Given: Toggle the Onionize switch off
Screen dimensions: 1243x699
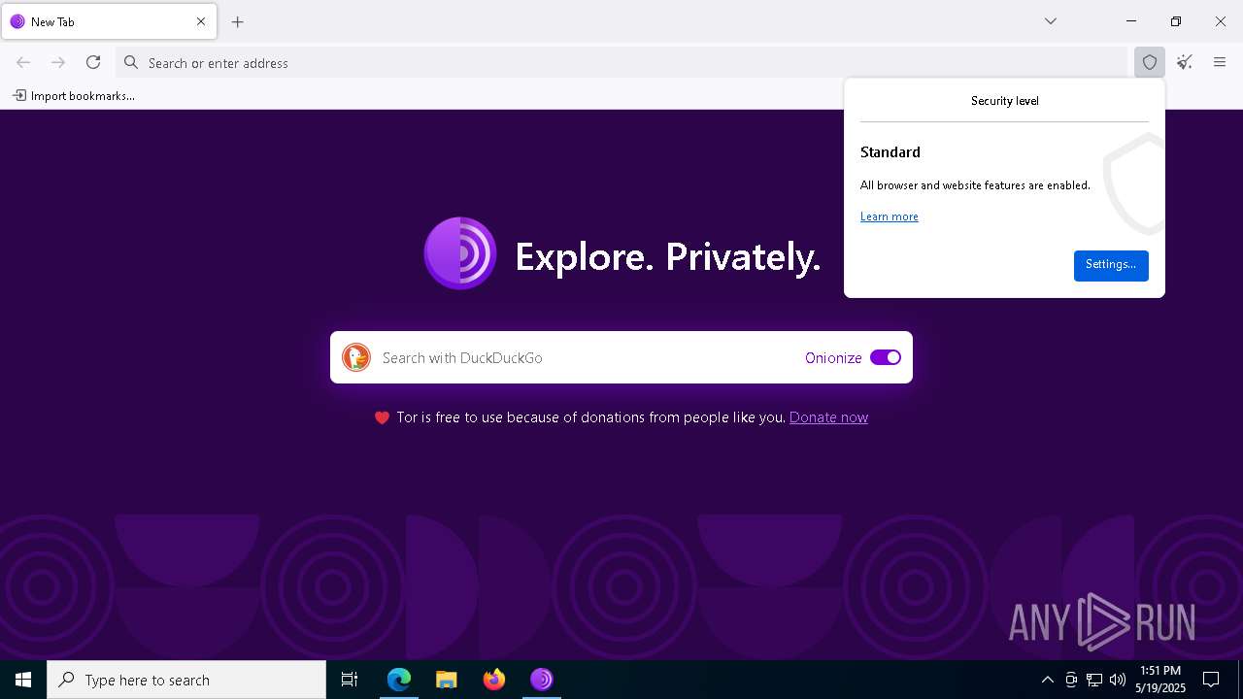Looking at the screenshot, I should point(886,357).
